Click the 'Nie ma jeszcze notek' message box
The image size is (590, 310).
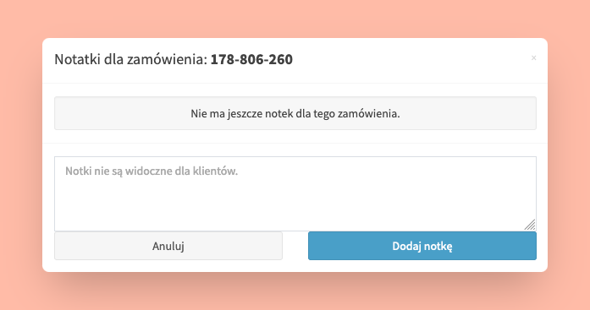click(295, 113)
